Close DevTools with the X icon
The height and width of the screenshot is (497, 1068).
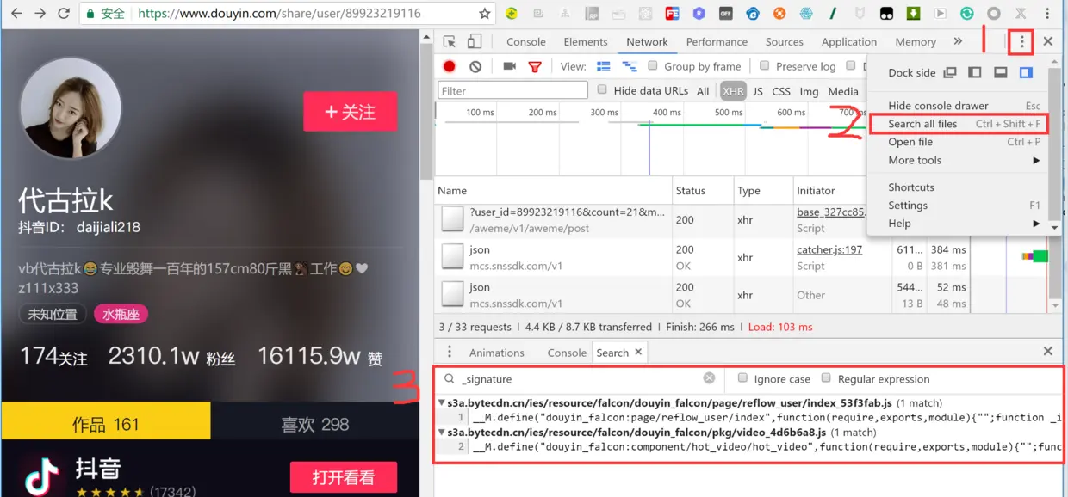click(1048, 41)
